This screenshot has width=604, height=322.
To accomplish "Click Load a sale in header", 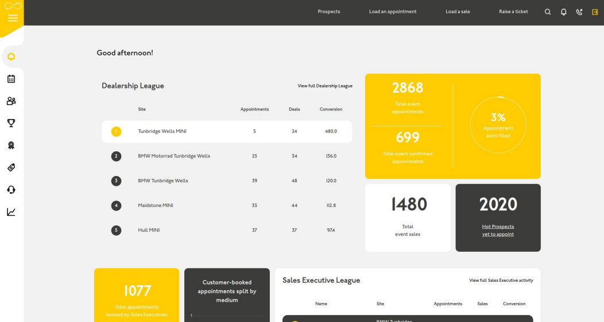I will tap(458, 11).
